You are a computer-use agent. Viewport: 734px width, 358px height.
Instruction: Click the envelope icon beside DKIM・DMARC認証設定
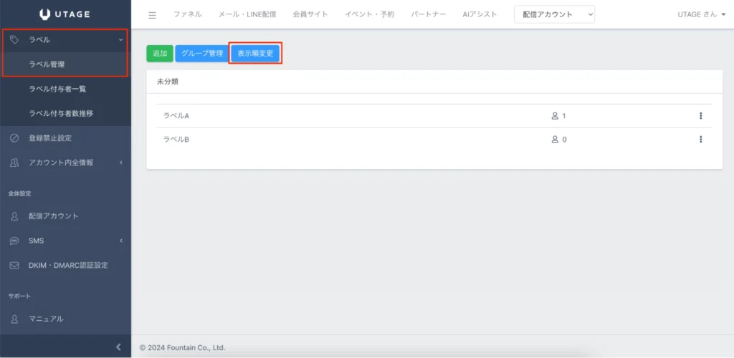click(14, 266)
